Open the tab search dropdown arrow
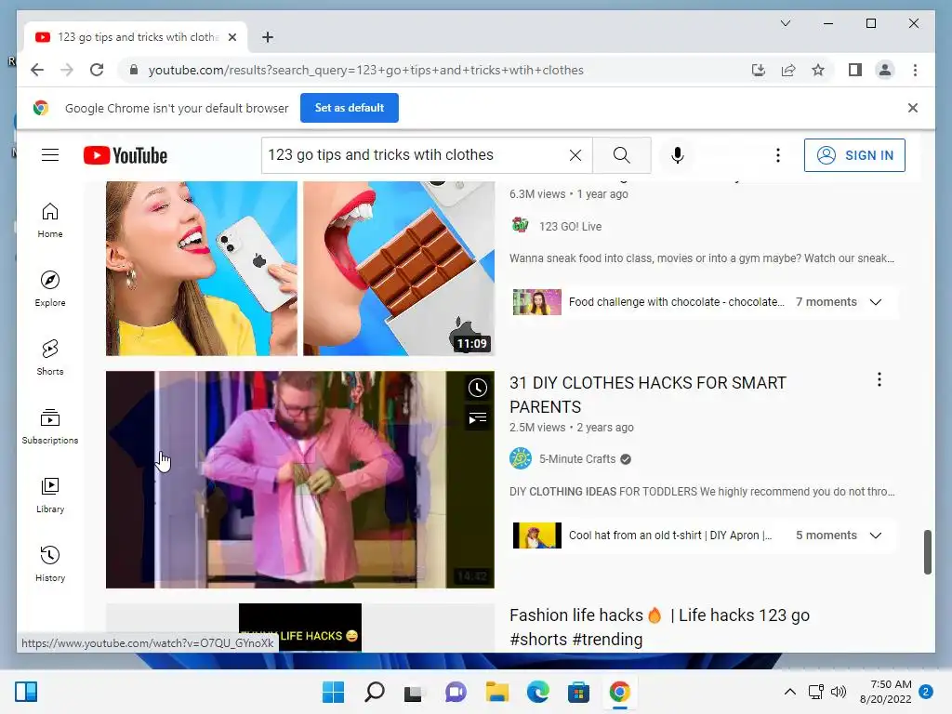952x714 pixels. [x=785, y=23]
